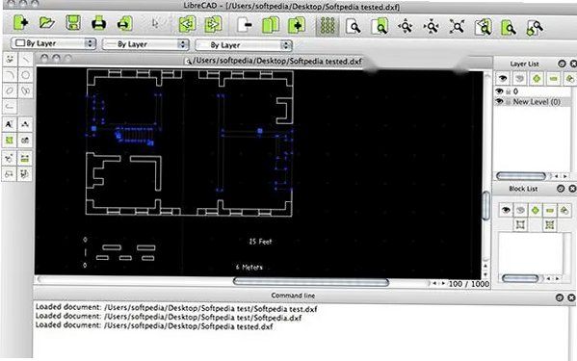This screenshot has height=361, width=577.
Task: Add a block with plus icon
Action: [x=535, y=210]
